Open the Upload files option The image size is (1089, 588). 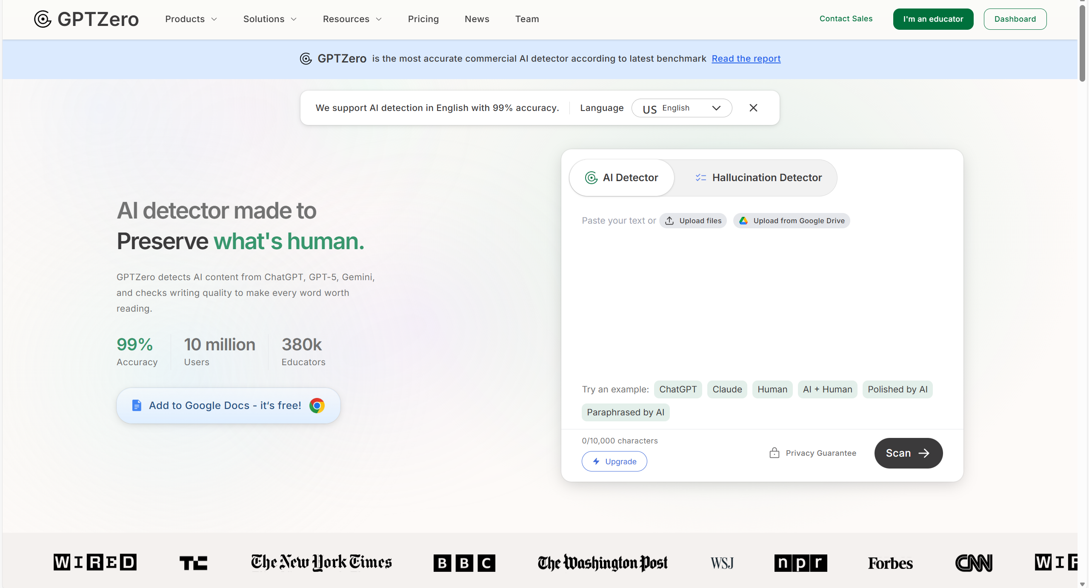692,220
